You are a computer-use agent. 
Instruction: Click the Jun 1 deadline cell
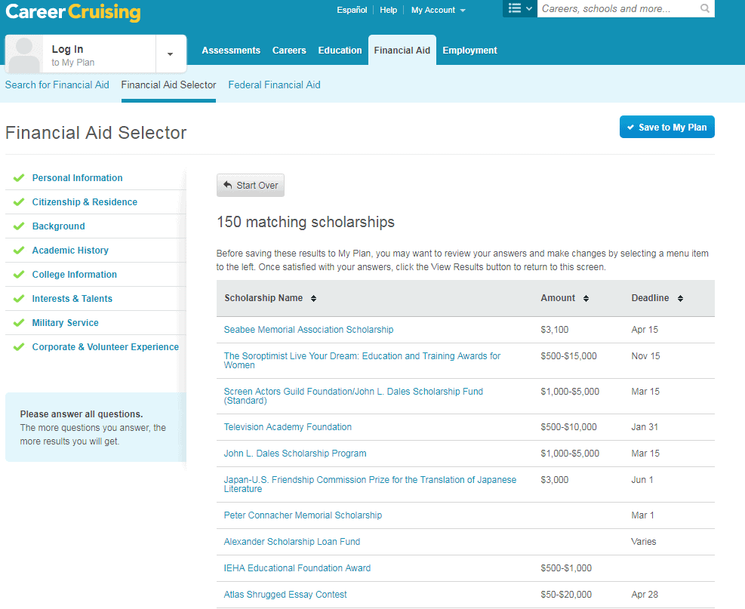click(642, 480)
